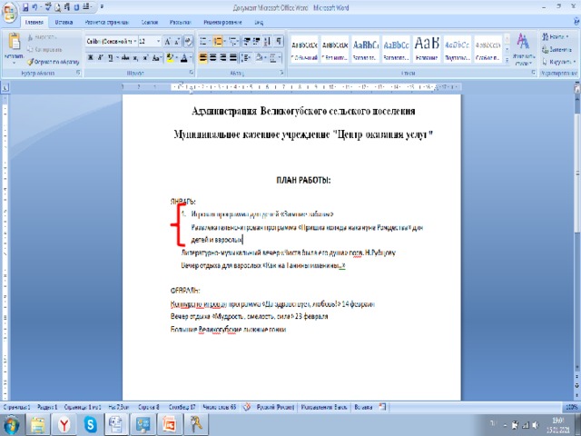The width and height of the screenshot is (581, 436).
Task: Click the Format Painter brush icon
Action: tap(32, 60)
